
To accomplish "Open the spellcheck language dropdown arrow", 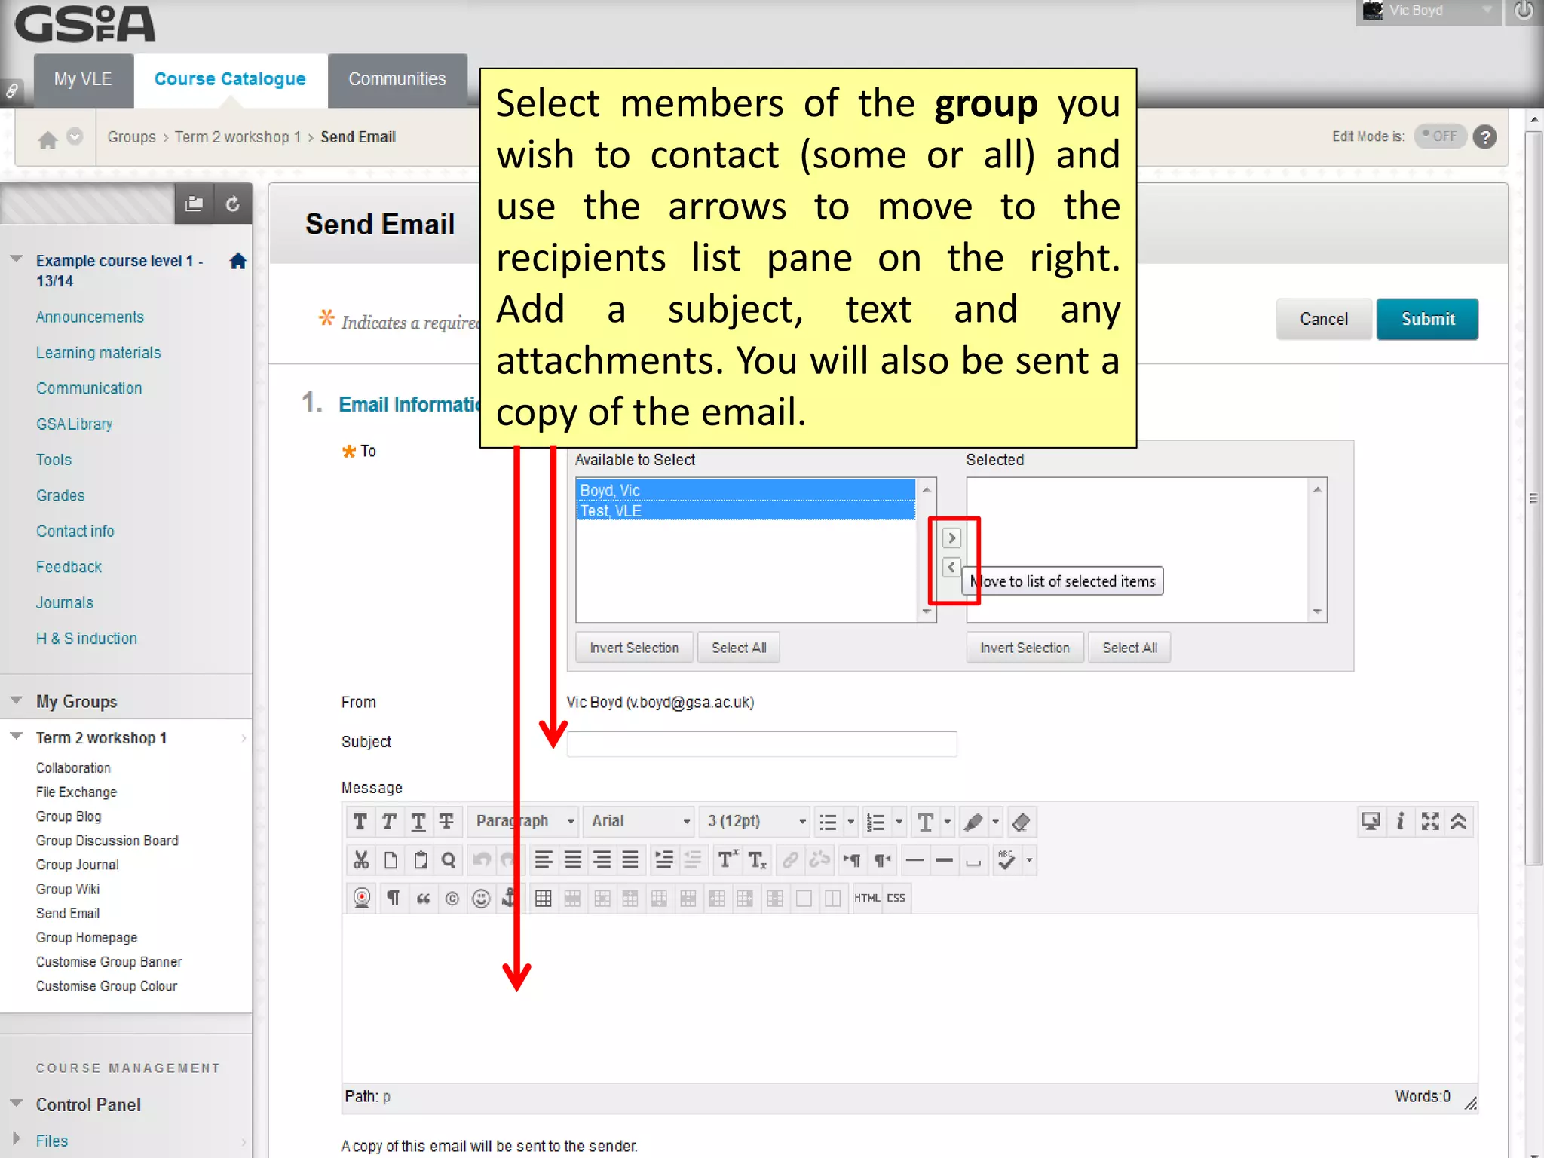I will coord(1030,860).
